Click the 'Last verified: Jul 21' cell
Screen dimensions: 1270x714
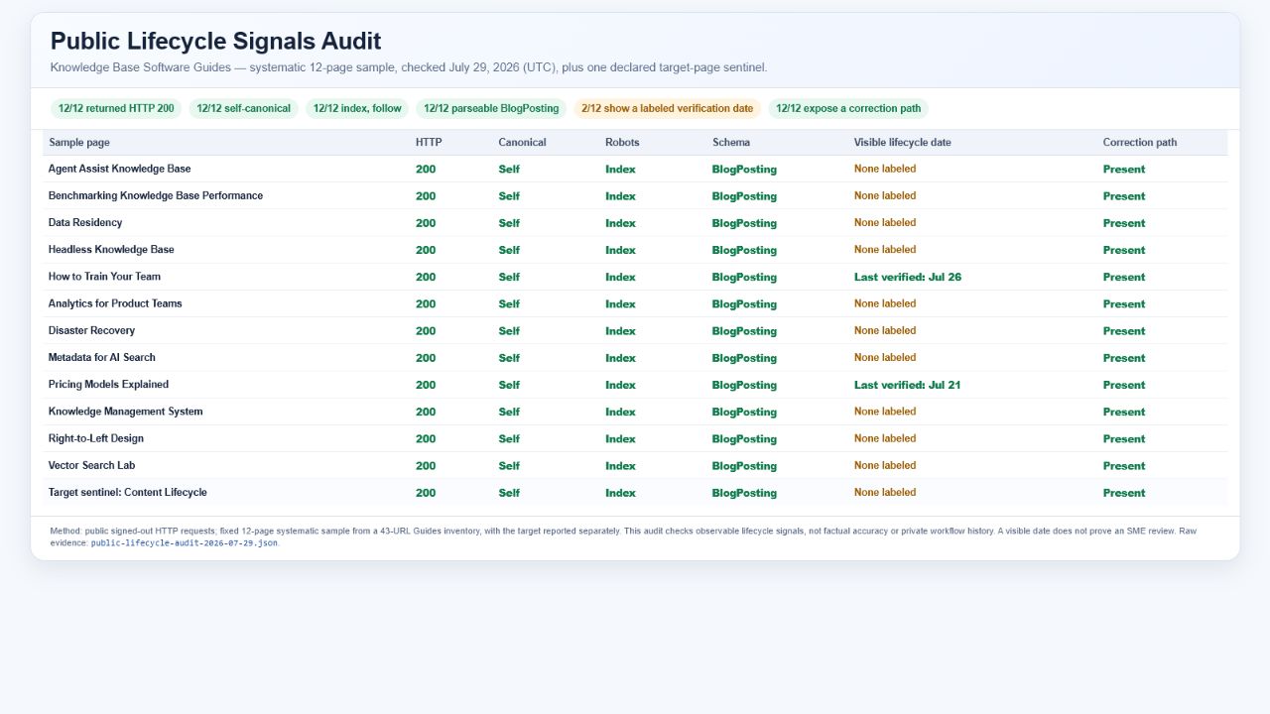click(x=907, y=385)
